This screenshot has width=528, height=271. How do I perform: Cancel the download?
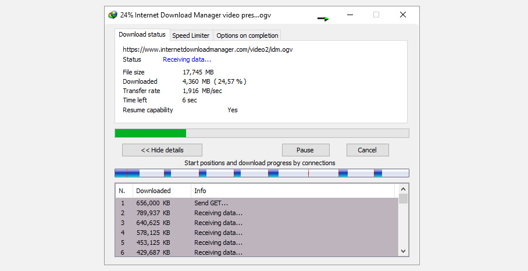coord(368,150)
